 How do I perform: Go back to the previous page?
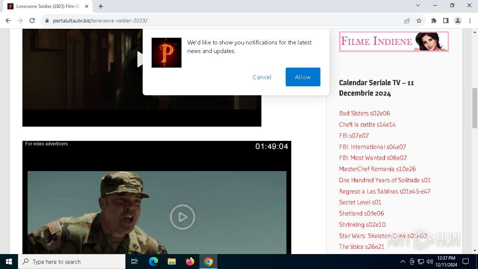(8, 21)
